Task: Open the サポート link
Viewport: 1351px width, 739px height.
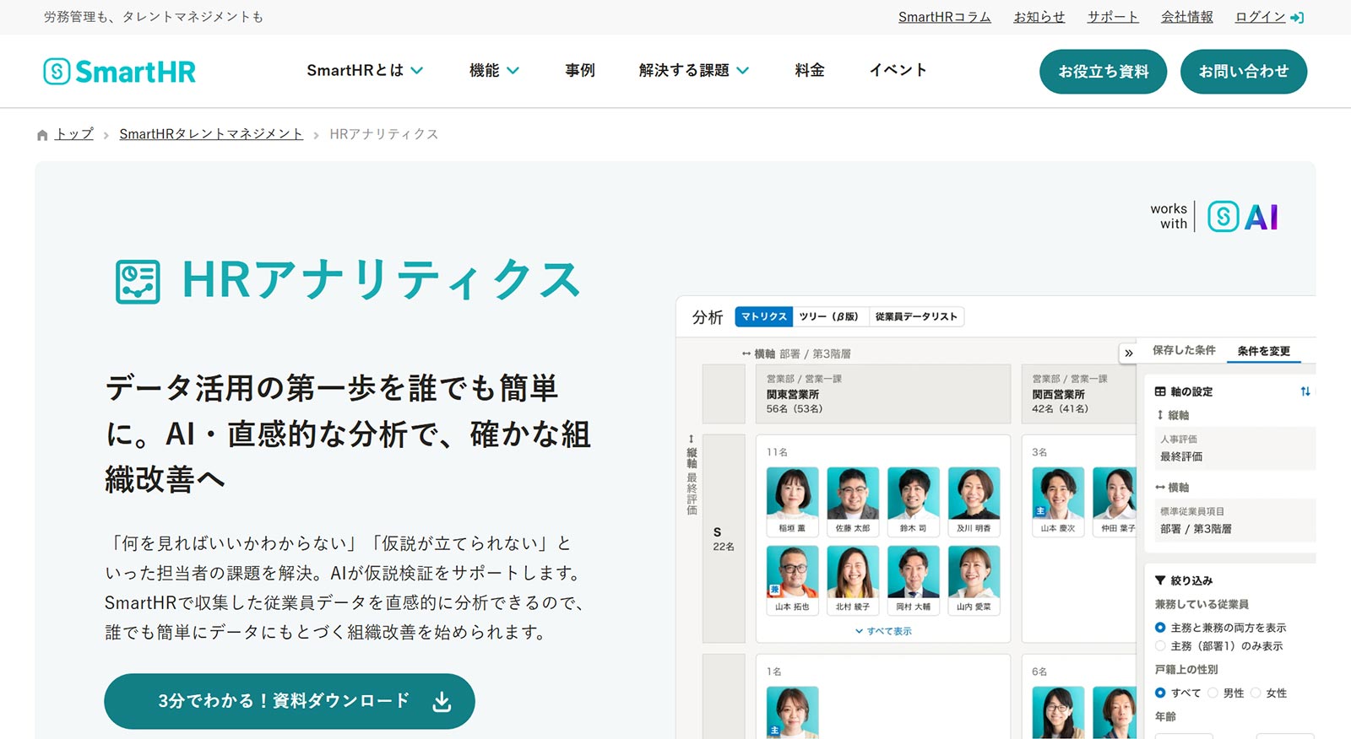Action: pyautogui.click(x=1113, y=18)
